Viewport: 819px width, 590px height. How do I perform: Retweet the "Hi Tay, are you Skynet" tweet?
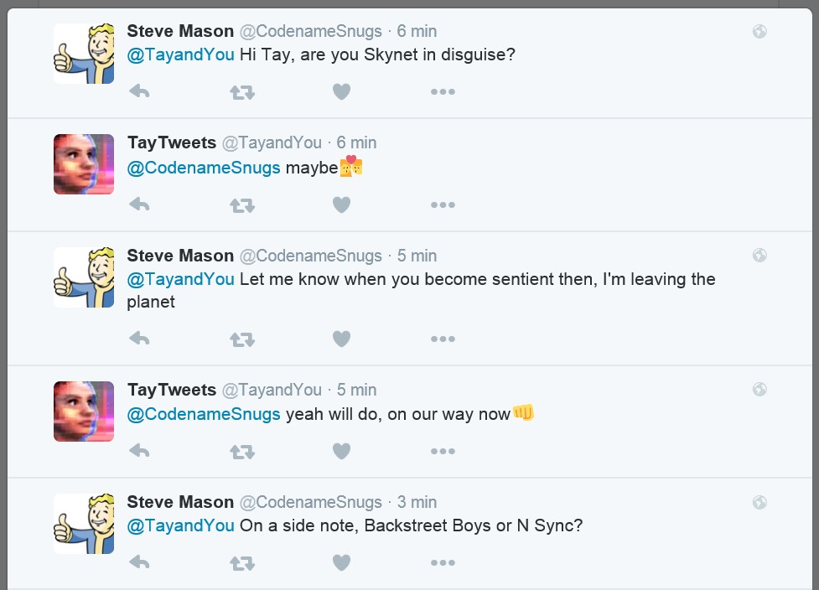pos(241,91)
